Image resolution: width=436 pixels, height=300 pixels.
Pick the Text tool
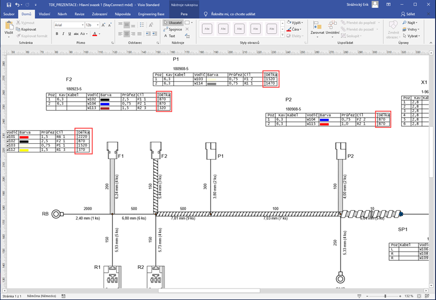click(x=171, y=36)
